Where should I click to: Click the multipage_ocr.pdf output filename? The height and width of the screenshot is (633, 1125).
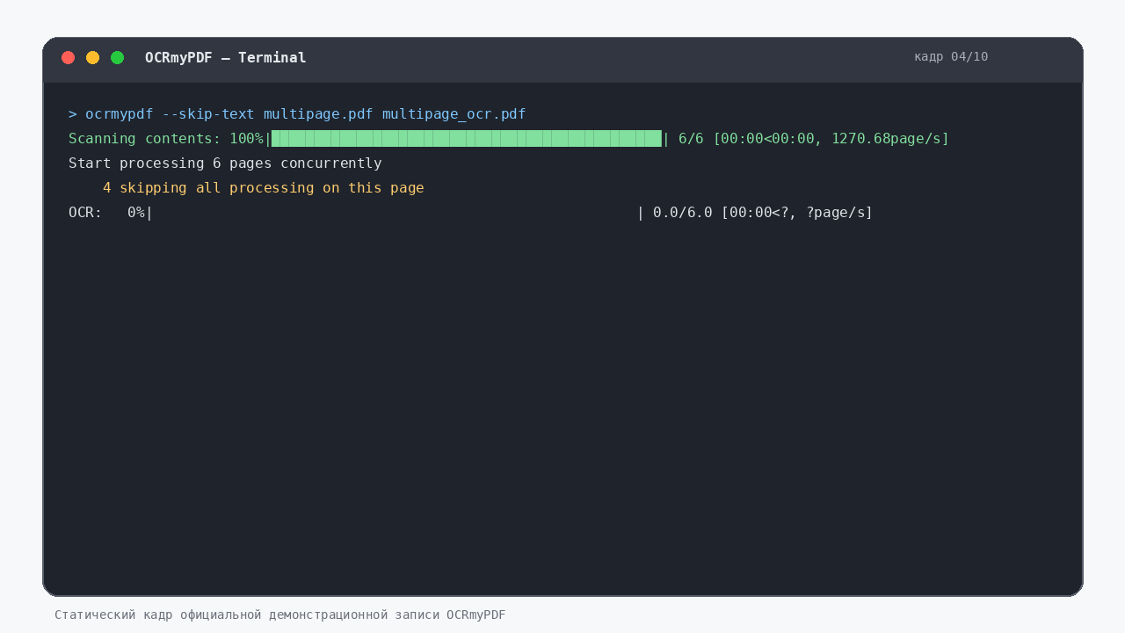click(454, 114)
